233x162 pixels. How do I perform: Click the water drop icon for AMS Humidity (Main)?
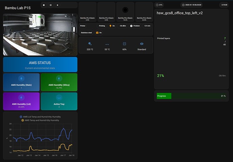[x=21, y=78]
